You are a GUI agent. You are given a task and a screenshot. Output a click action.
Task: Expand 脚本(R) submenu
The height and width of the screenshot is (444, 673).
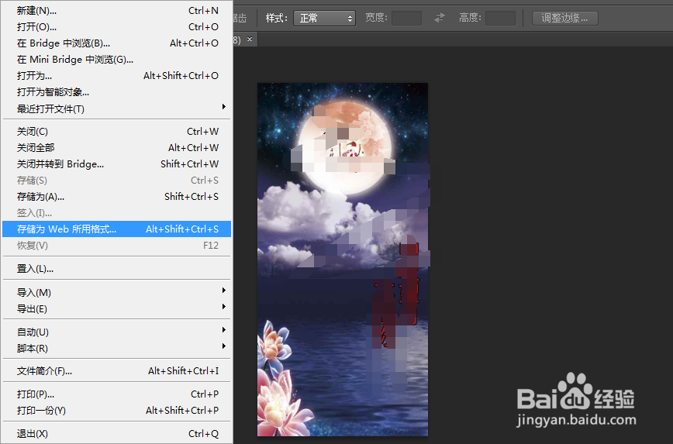117,349
